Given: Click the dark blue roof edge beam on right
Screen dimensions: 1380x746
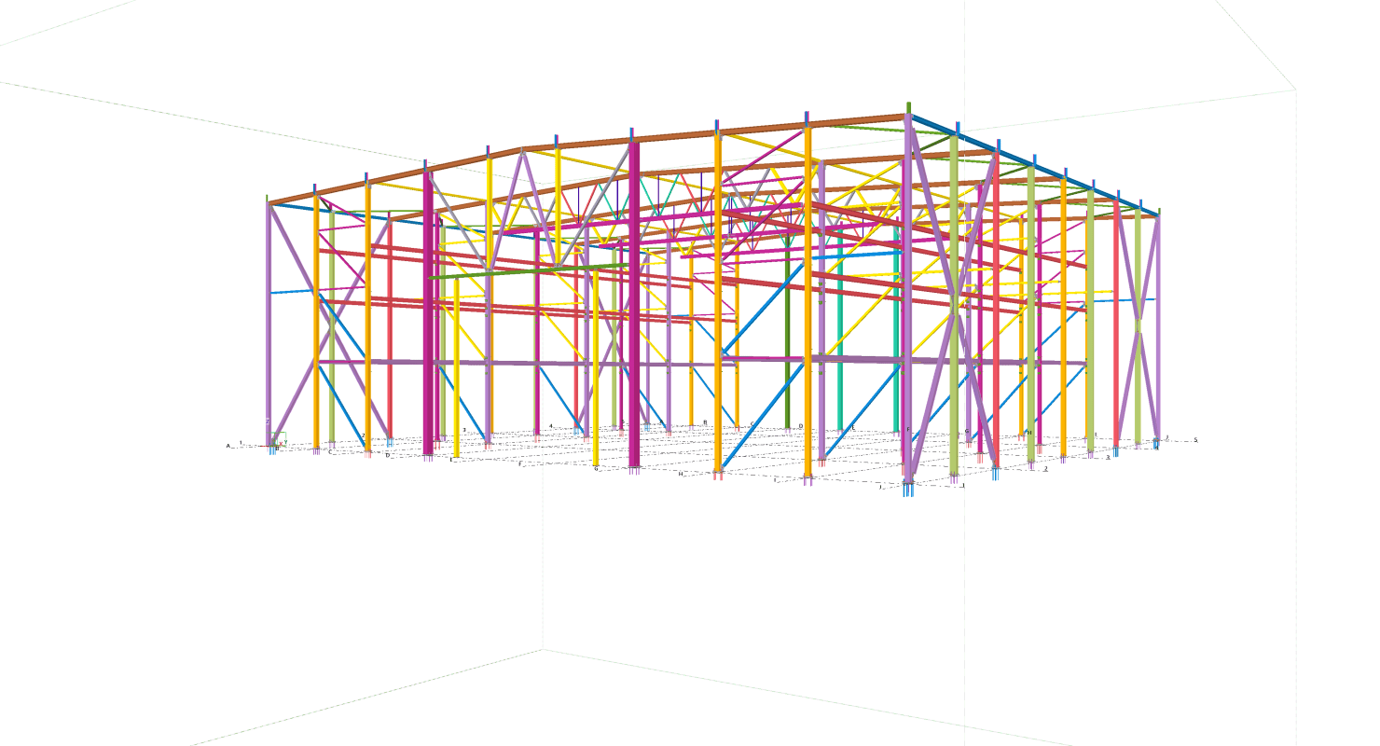Looking at the screenshot, I should 1035,166.
